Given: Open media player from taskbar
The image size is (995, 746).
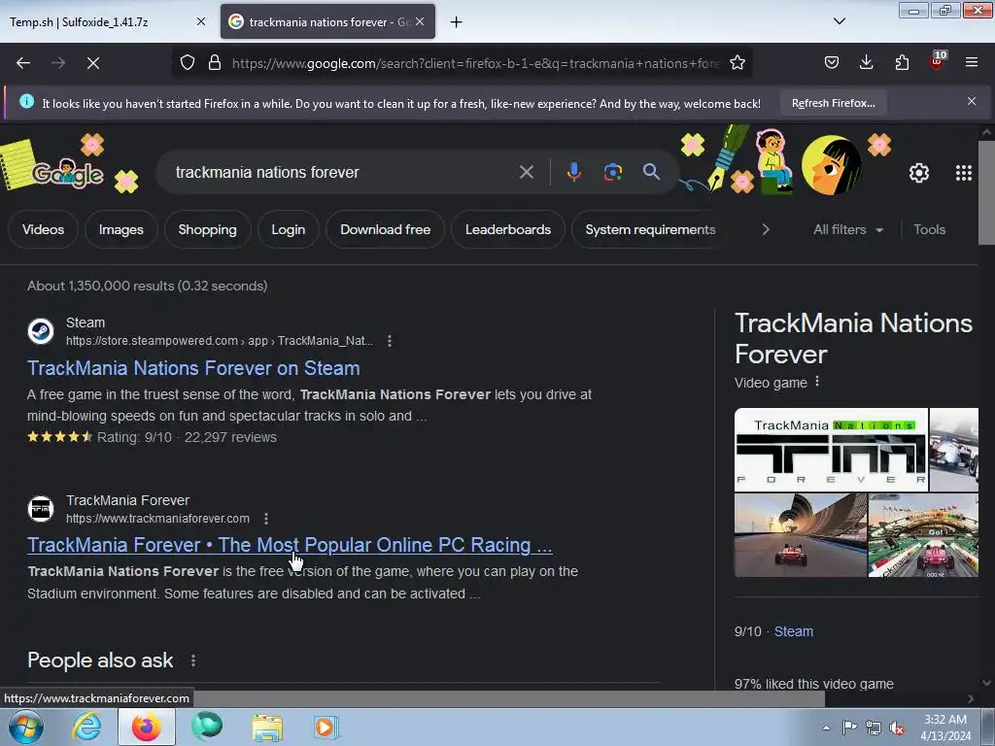Looking at the screenshot, I should pyautogui.click(x=326, y=727).
